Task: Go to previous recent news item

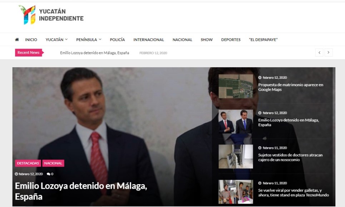Action: (319, 53)
